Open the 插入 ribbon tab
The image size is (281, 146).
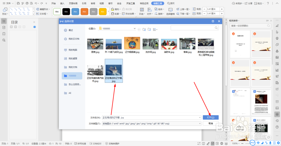[x=62, y=3]
